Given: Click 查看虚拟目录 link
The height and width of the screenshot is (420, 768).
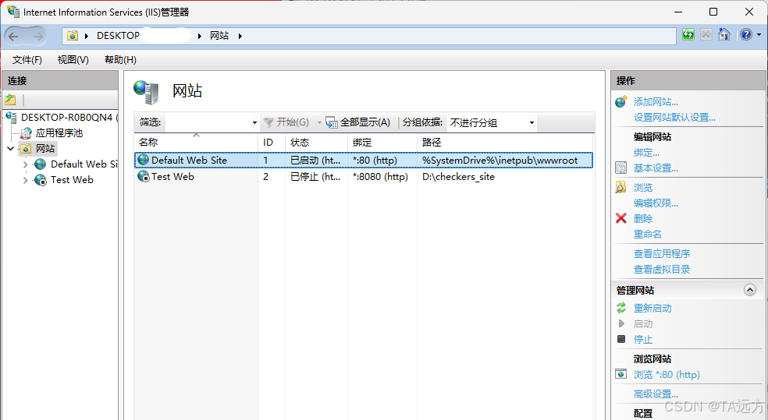Looking at the screenshot, I should (x=662, y=270).
